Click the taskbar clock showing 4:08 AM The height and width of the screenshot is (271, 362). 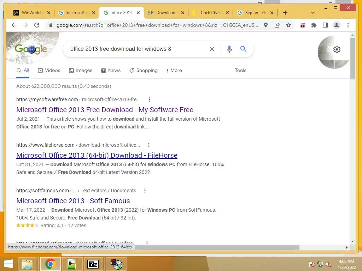tap(346, 264)
